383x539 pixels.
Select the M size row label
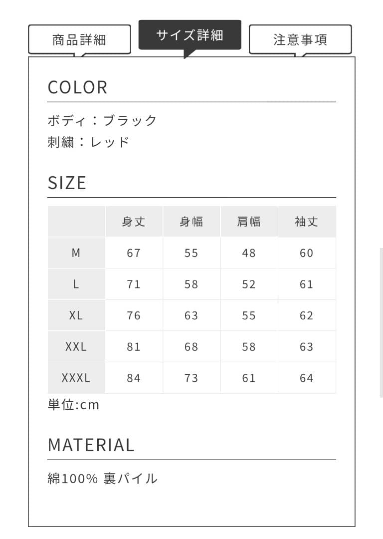76,253
